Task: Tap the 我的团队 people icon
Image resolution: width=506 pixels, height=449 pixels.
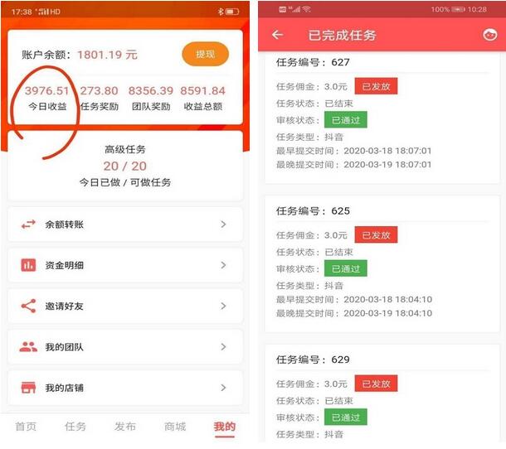Action: point(28,347)
